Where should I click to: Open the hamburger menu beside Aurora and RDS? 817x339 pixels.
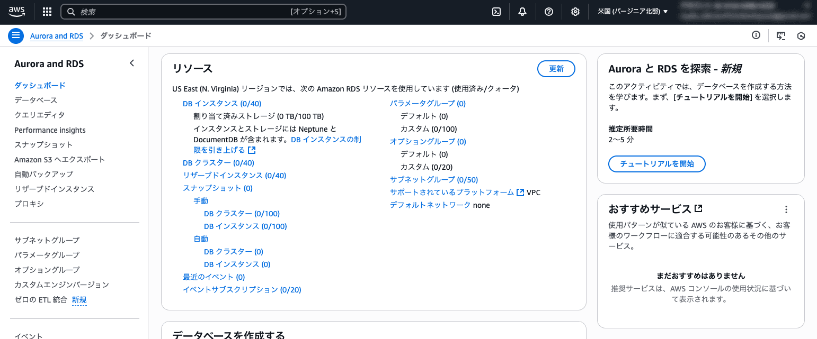click(16, 35)
